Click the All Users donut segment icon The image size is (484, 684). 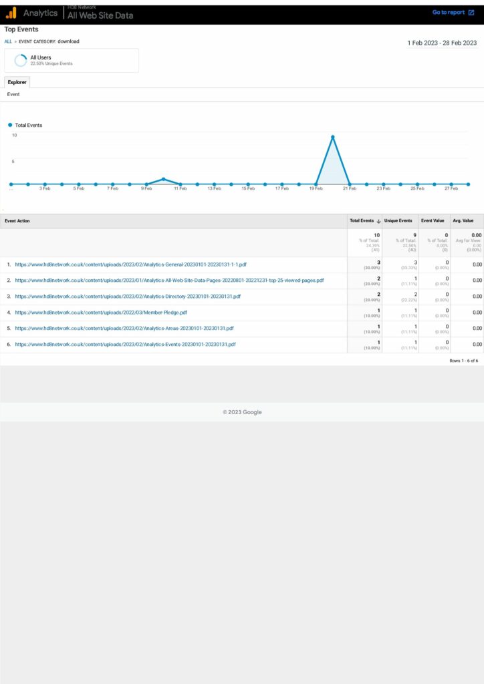tap(20, 60)
